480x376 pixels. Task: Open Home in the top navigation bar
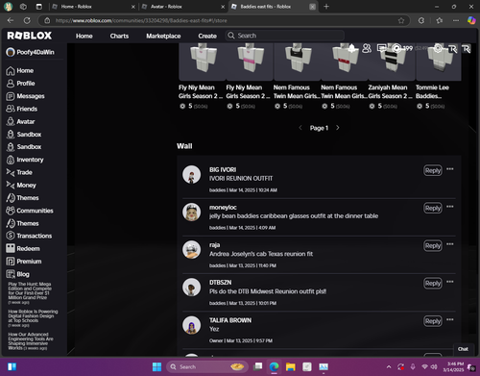[x=84, y=36]
